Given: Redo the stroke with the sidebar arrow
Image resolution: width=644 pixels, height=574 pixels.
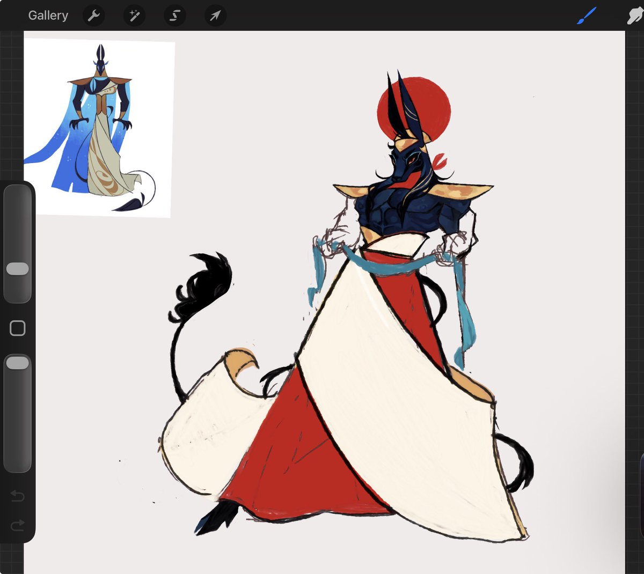Looking at the screenshot, I should [17, 525].
